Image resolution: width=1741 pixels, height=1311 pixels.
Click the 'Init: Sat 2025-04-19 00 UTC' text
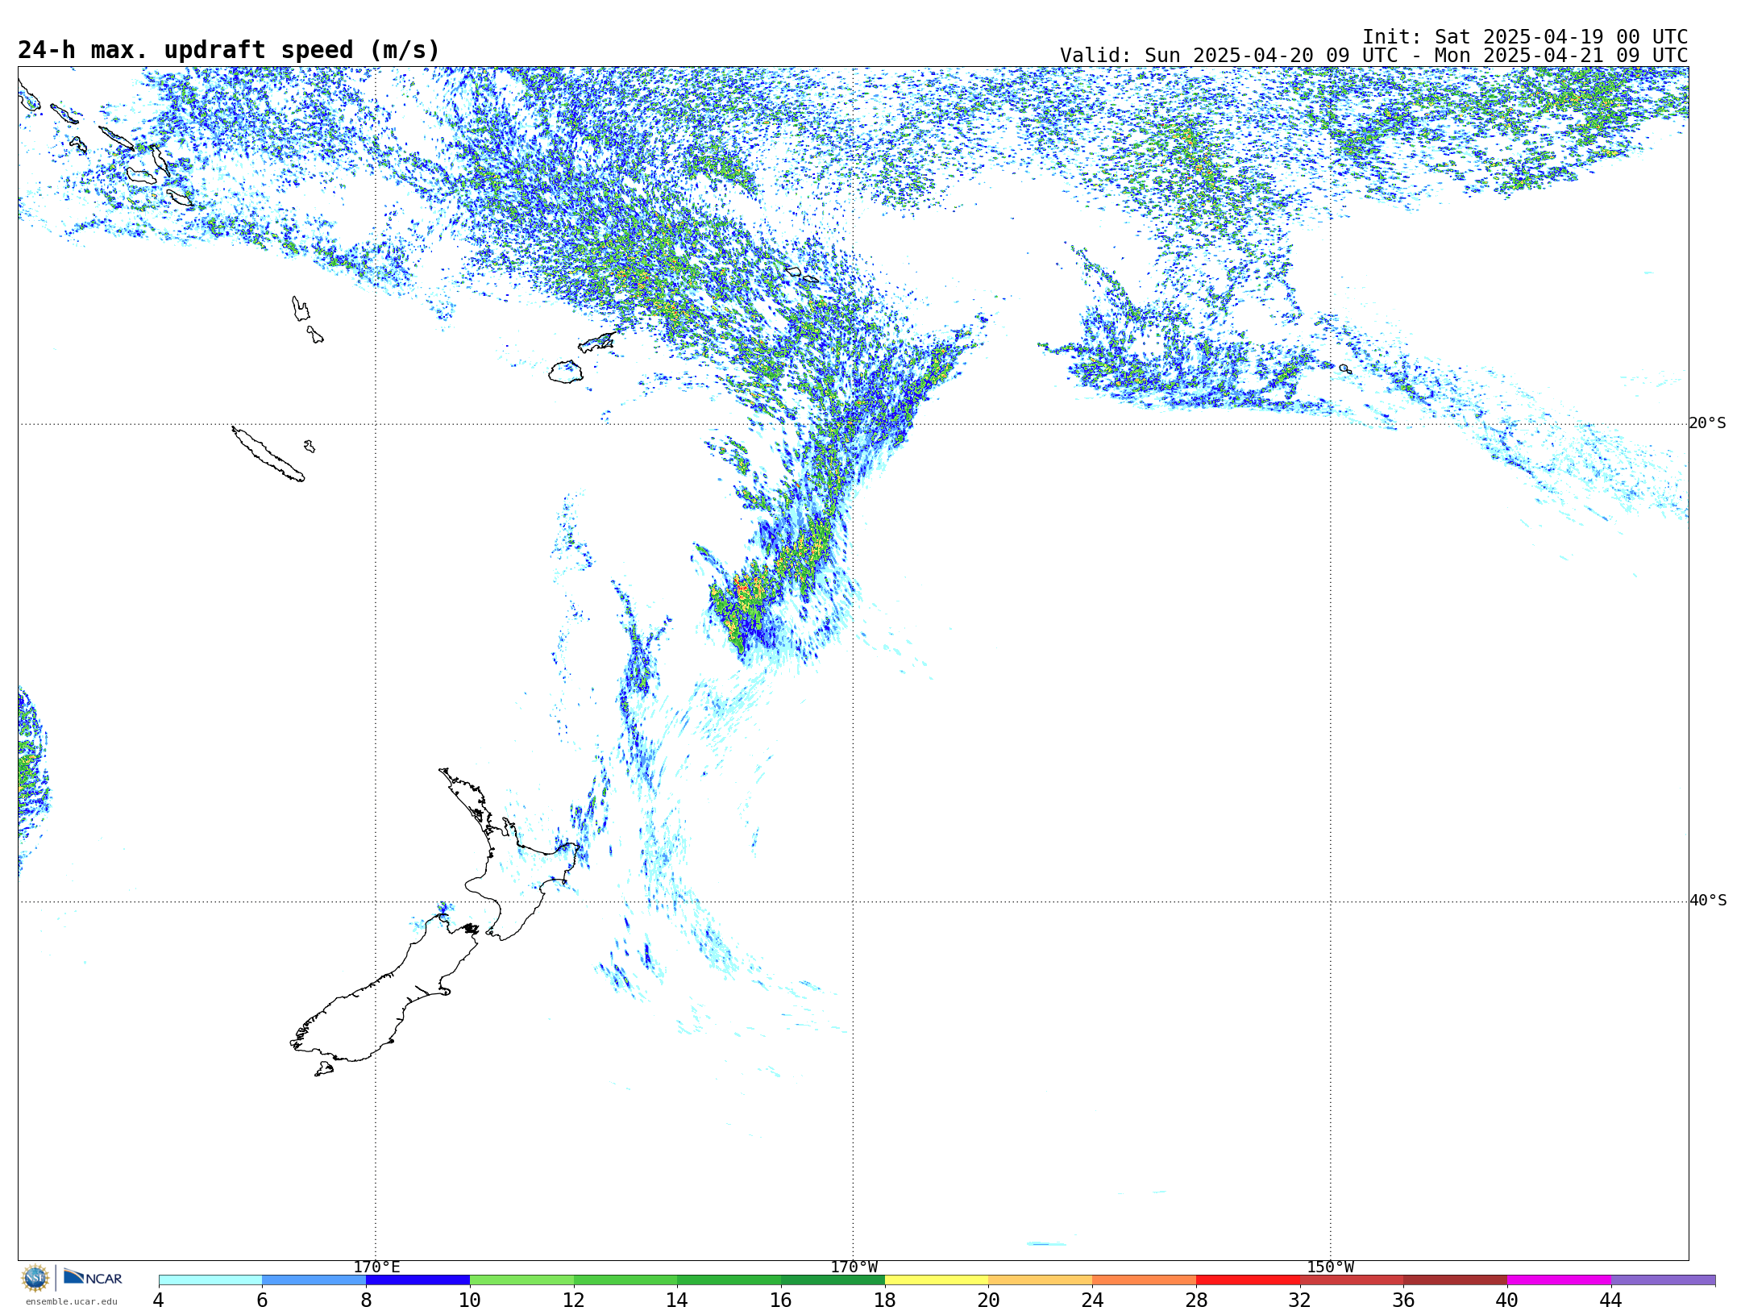pyautogui.click(x=1525, y=37)
